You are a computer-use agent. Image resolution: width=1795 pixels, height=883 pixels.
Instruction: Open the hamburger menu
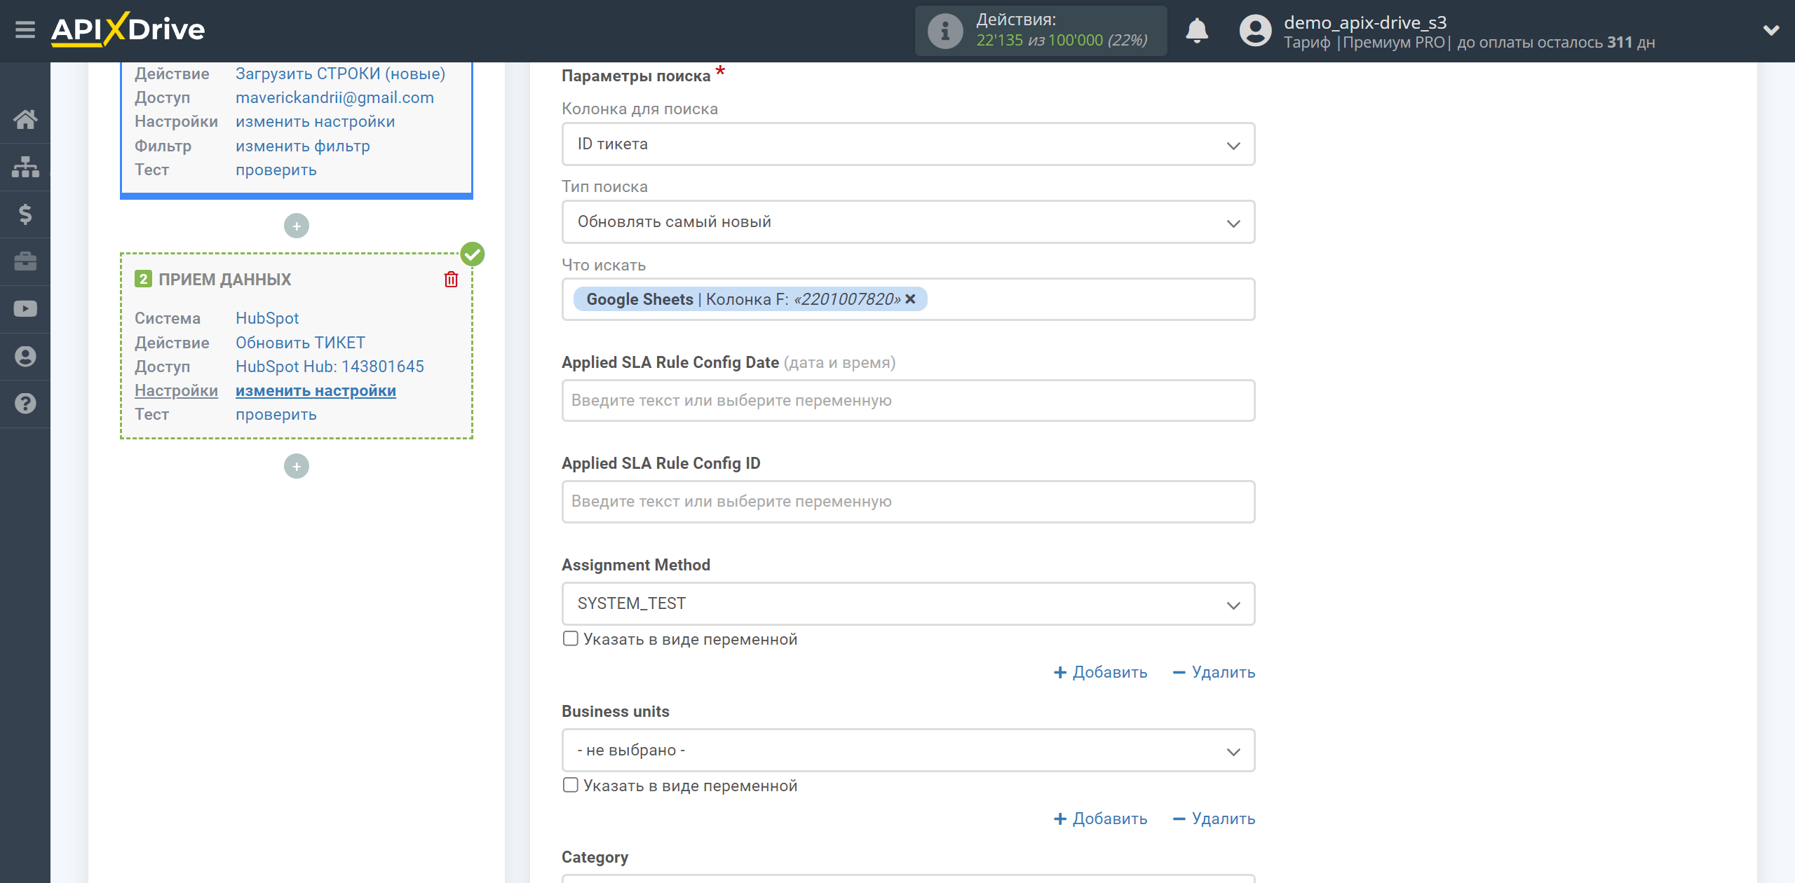point(25,30)
